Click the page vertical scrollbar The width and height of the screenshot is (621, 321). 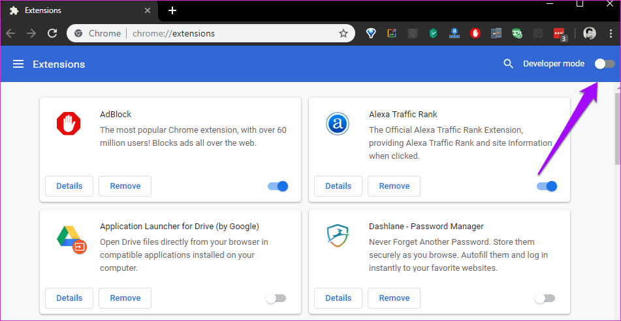(x=618, y=128)
